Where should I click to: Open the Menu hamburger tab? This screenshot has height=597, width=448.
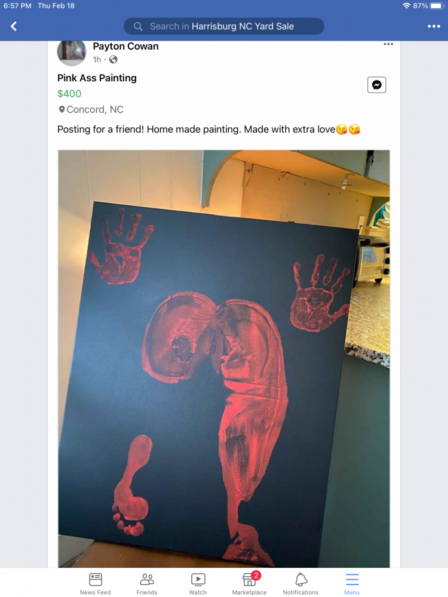352,583
